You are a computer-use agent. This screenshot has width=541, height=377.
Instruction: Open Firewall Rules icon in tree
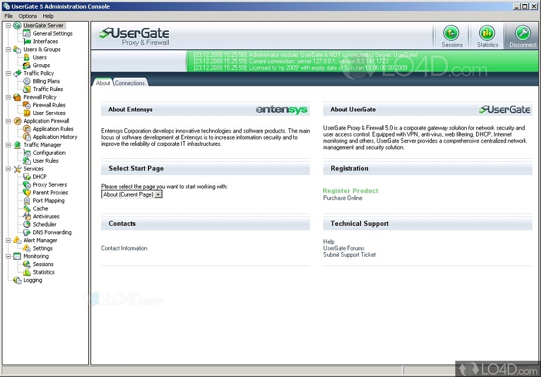click(x=27, y=105)
